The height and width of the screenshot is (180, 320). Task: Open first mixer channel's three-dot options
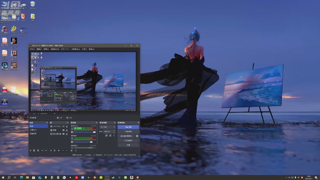(x=72, y=128)
